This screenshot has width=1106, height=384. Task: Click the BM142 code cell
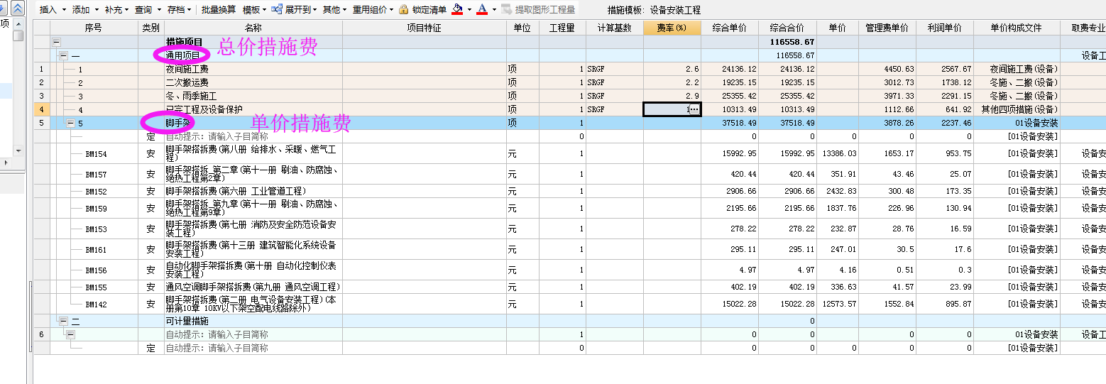(96, 305)
